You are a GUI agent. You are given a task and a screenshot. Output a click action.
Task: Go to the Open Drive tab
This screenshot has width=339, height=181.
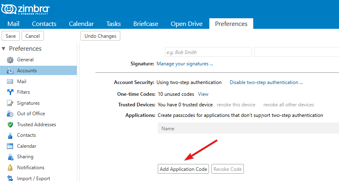186,24
